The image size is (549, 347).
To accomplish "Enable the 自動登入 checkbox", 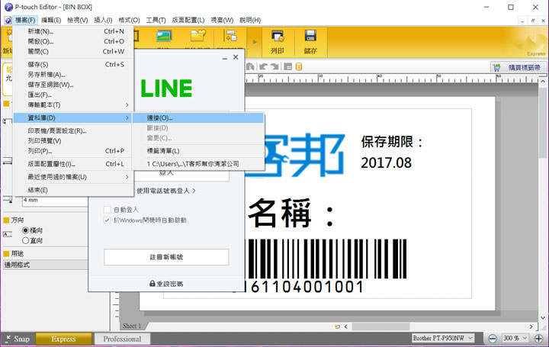I will [x=108, y=210].
